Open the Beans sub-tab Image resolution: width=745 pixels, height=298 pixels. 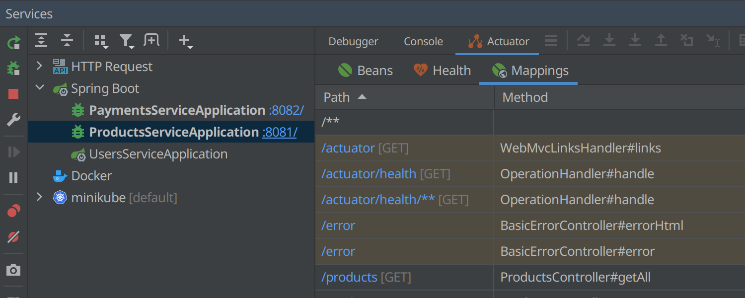pos(365,71)
